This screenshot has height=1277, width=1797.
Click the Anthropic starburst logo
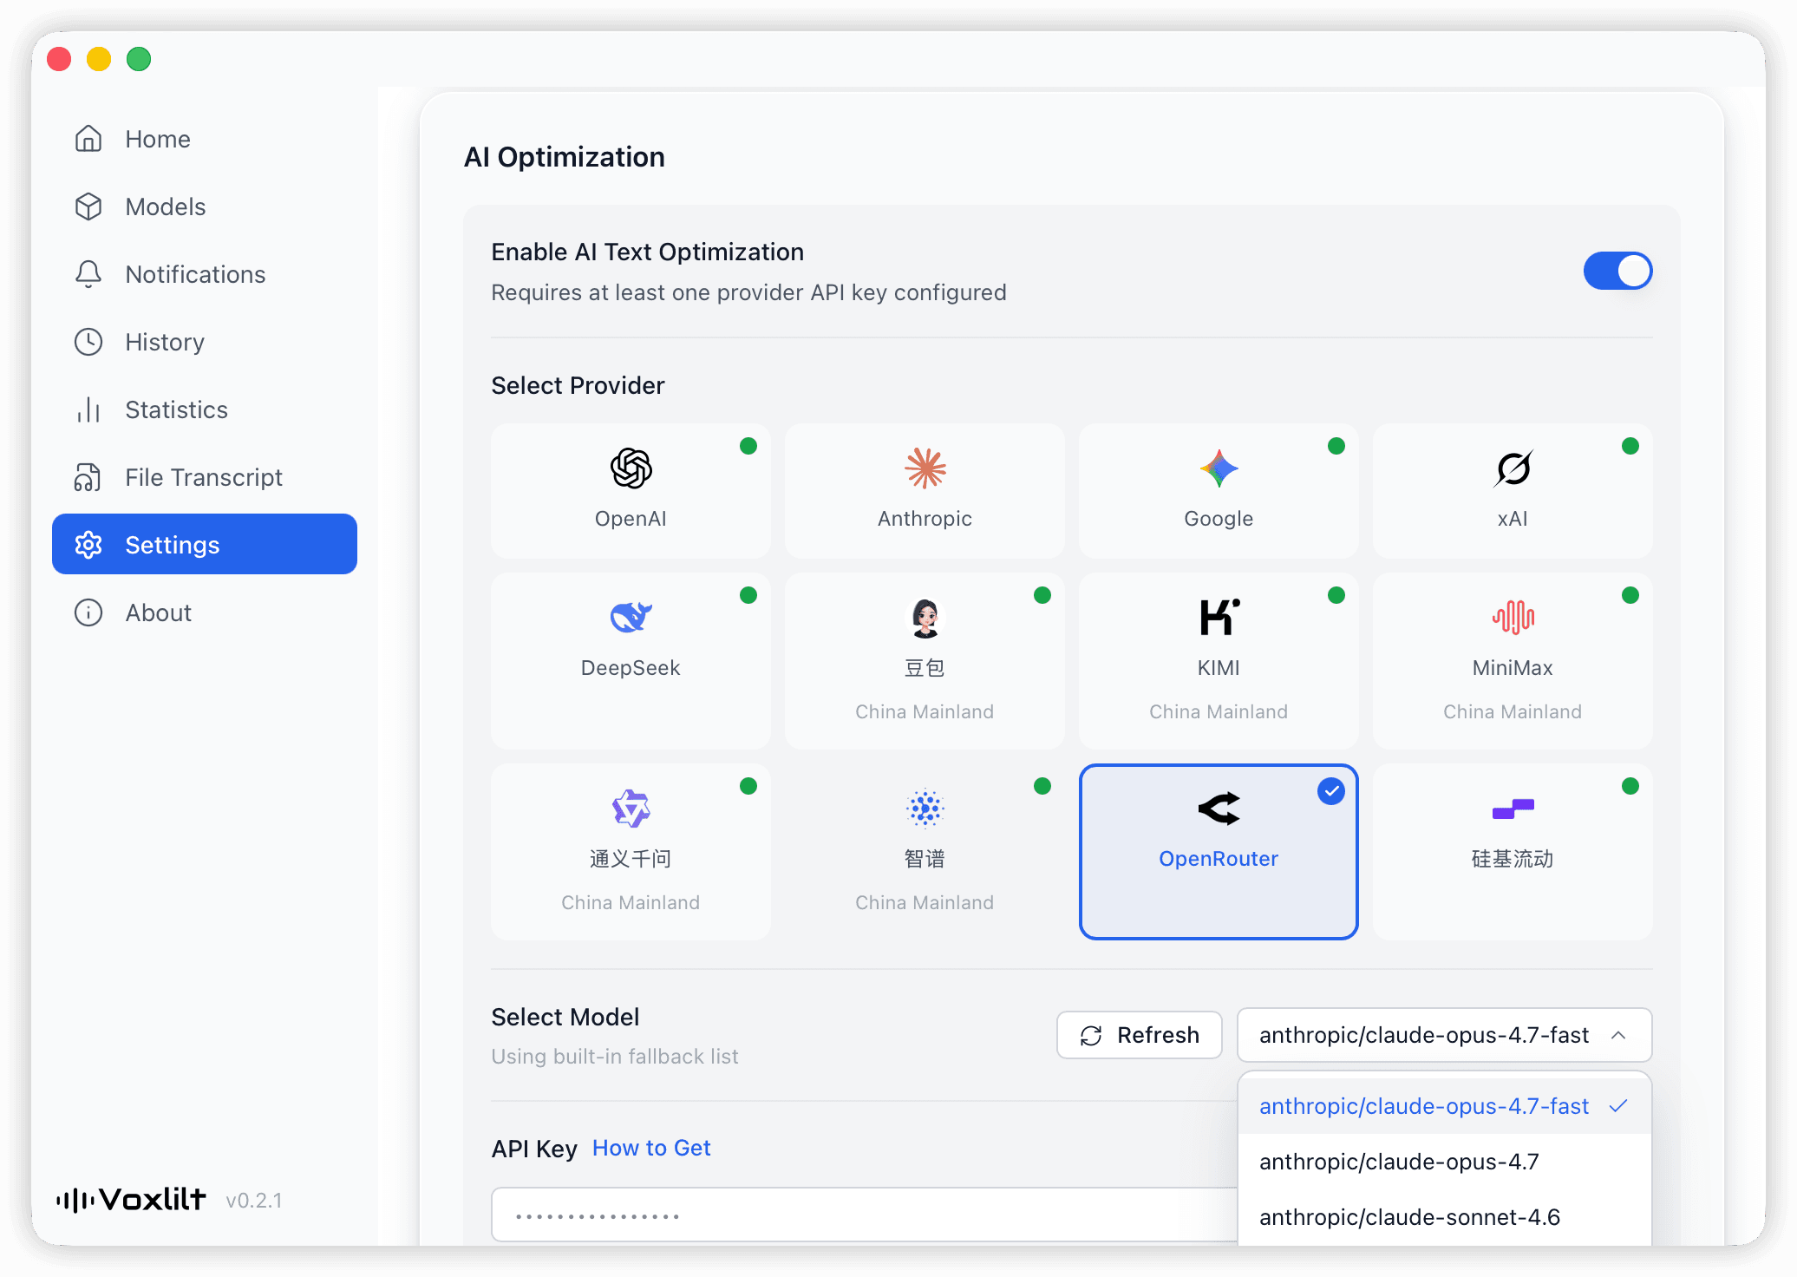tap(925, 468)
